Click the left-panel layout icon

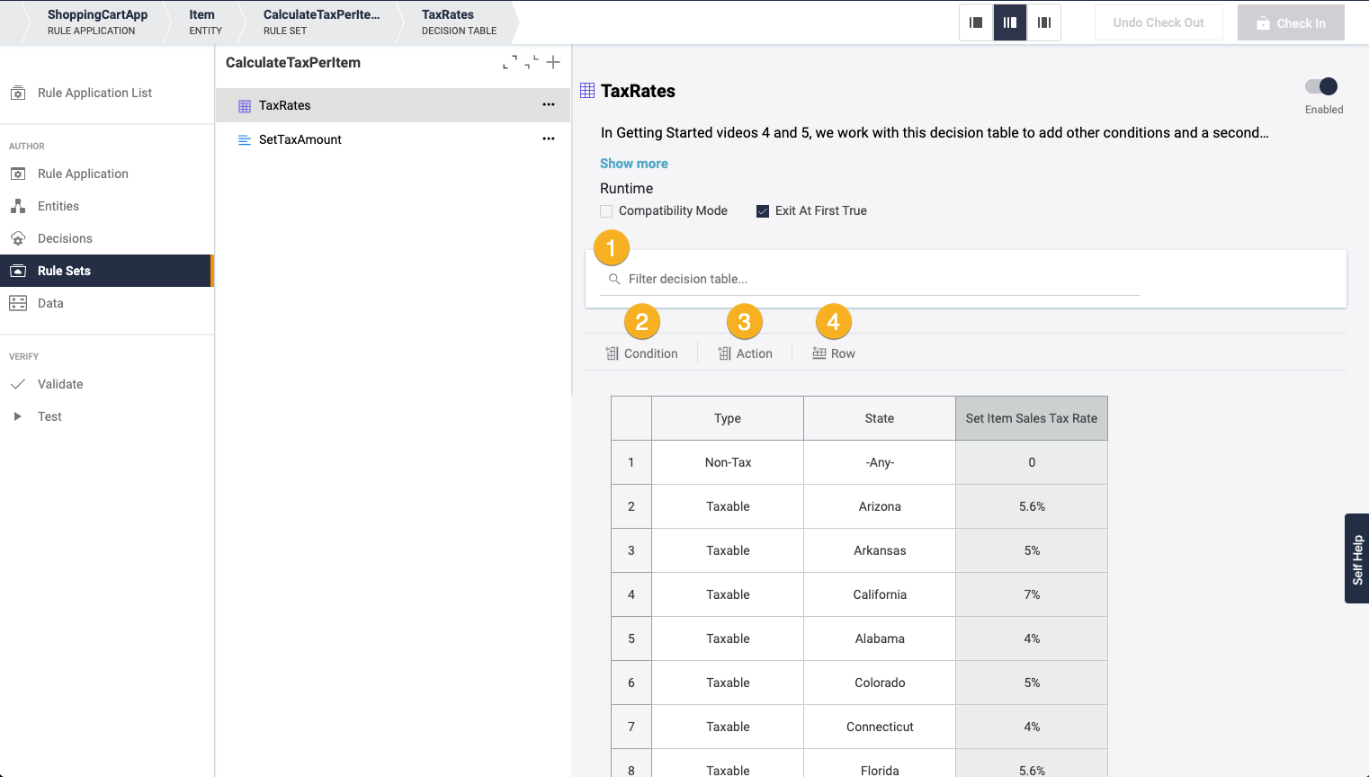(x=976, y=22)
